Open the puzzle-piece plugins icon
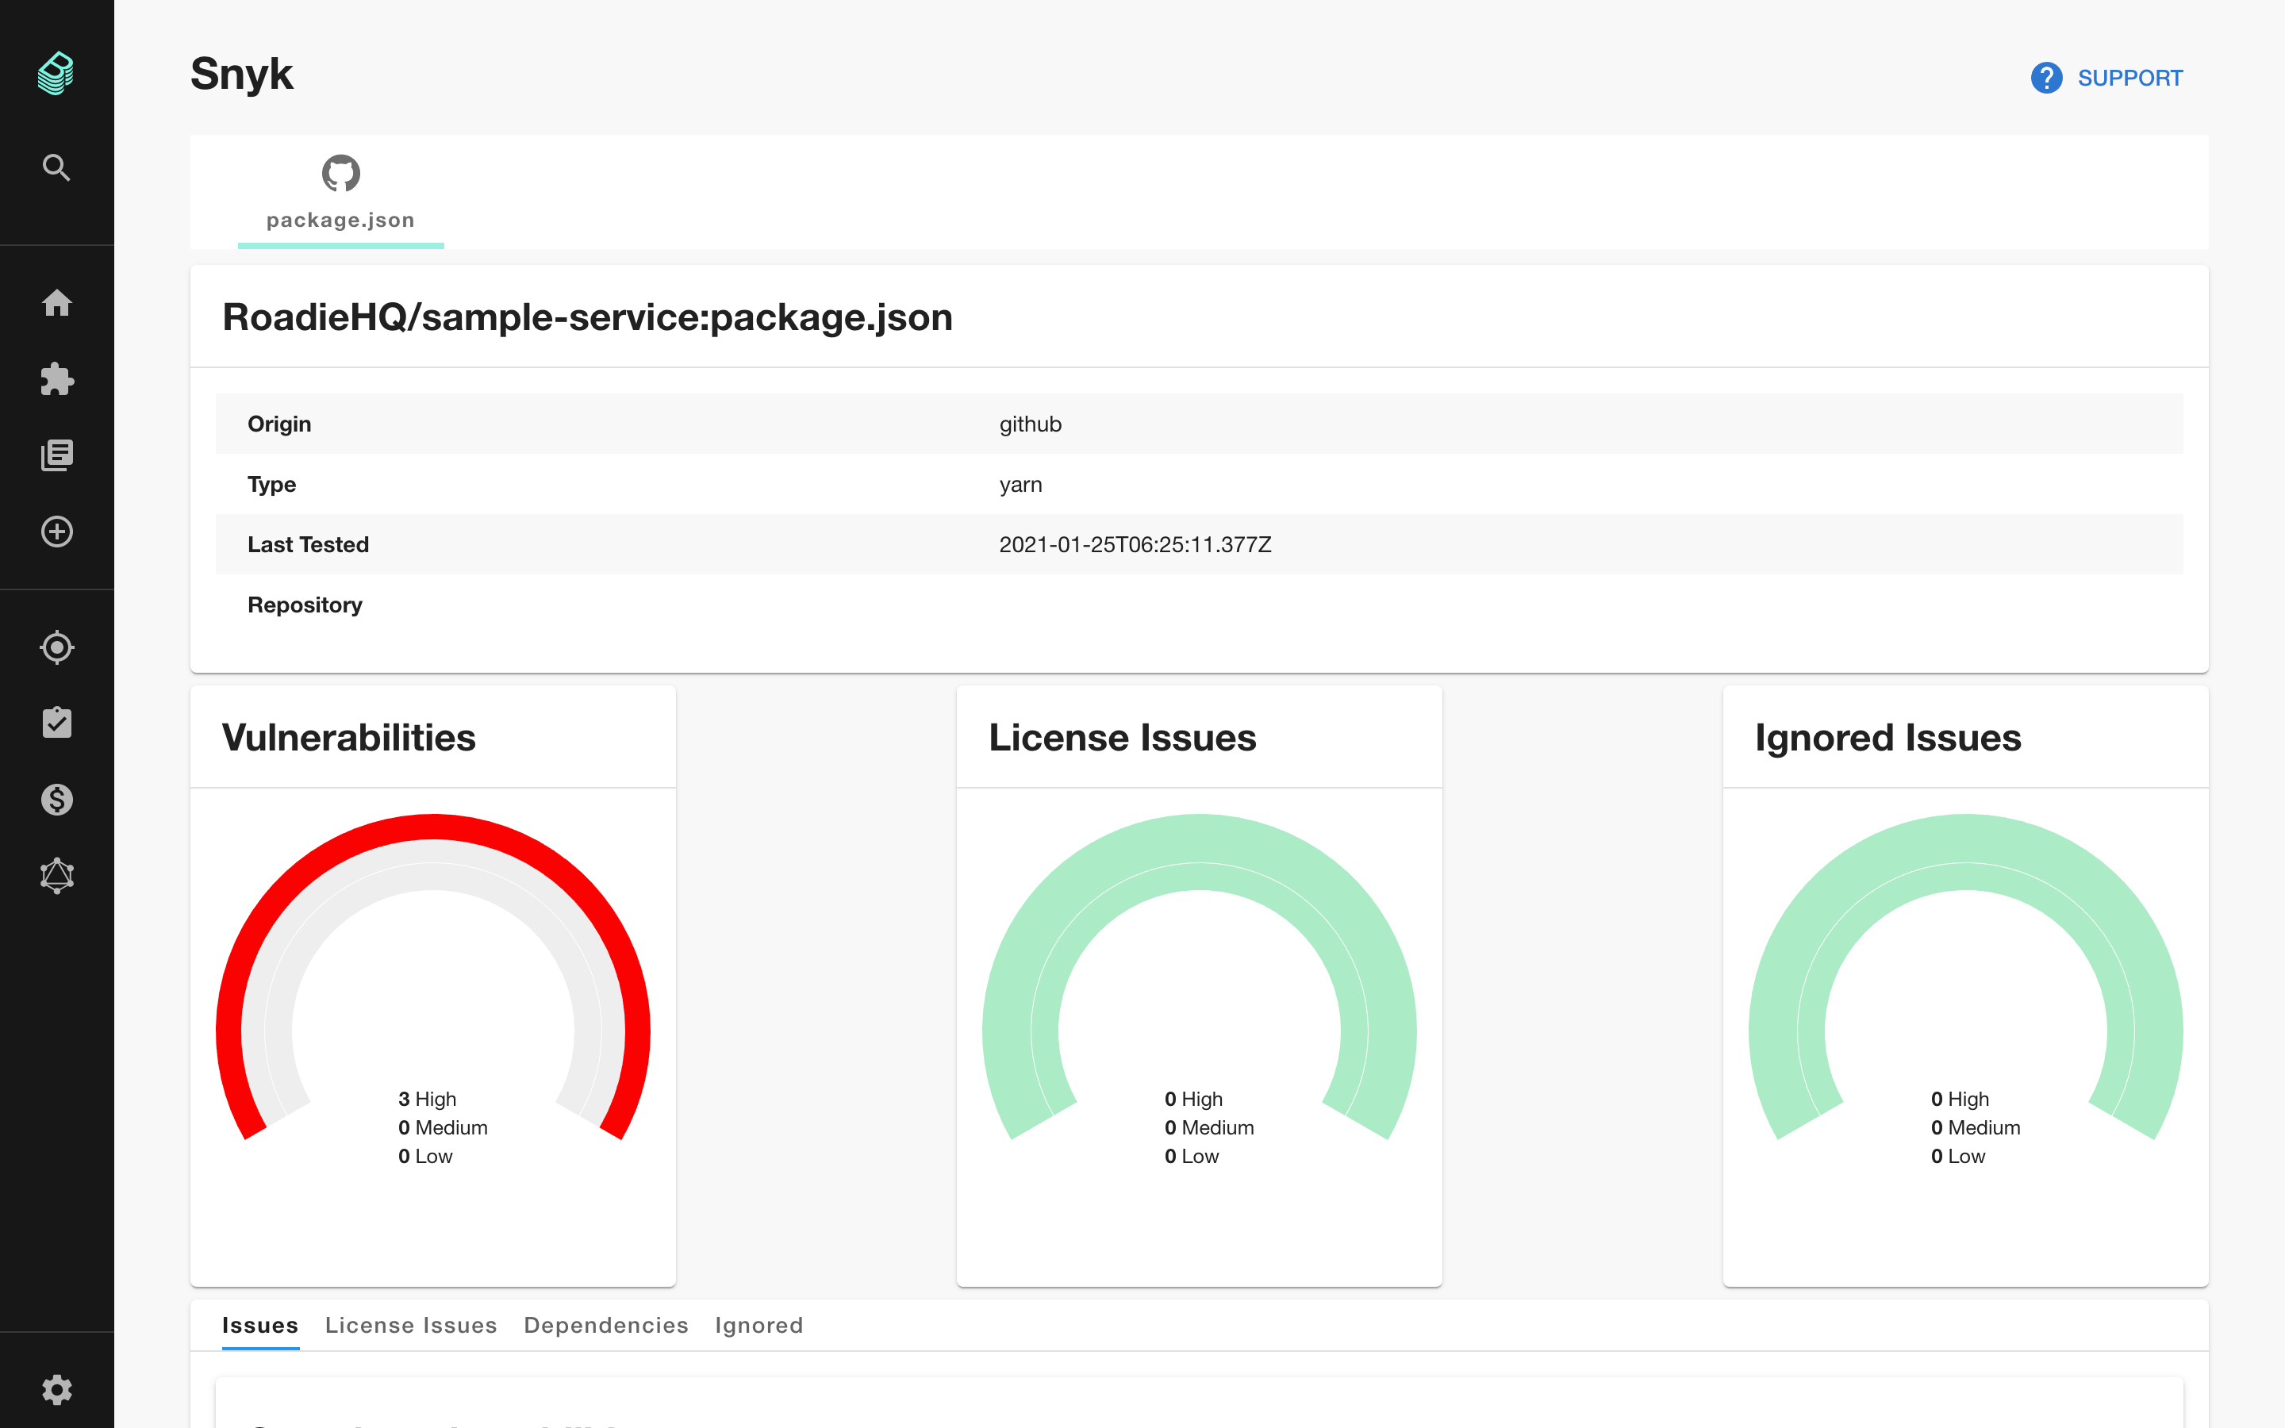The width and height of the screenshot is (2285, 1428). click(x=56, y=380)
